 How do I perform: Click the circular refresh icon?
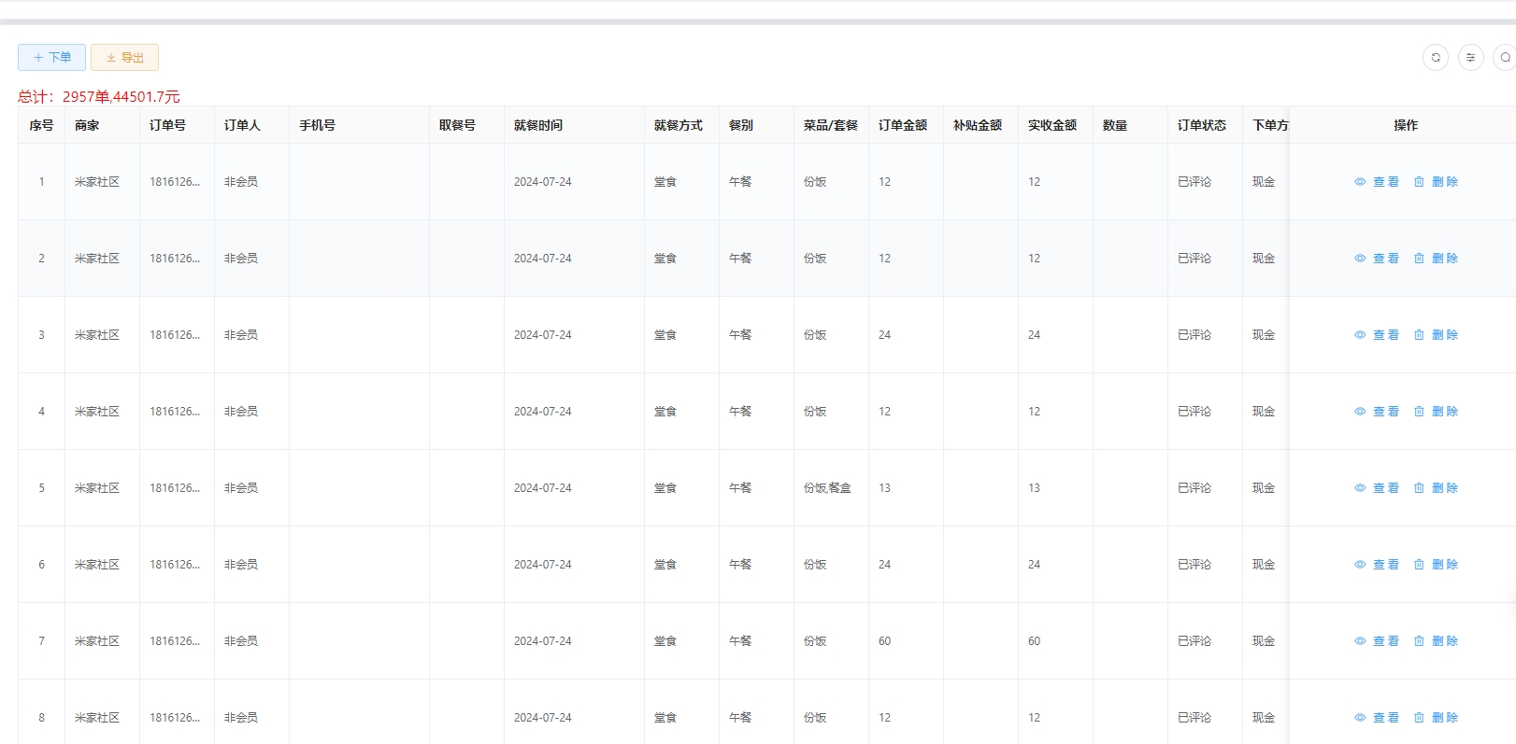coord(1436,58)
